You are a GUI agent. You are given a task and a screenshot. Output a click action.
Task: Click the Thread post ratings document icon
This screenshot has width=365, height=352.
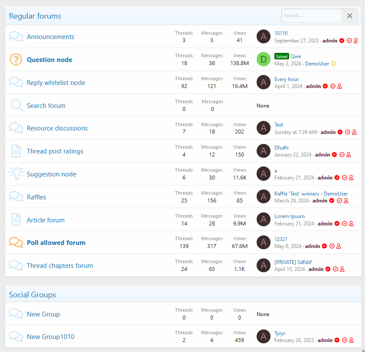tap(16, 151)
